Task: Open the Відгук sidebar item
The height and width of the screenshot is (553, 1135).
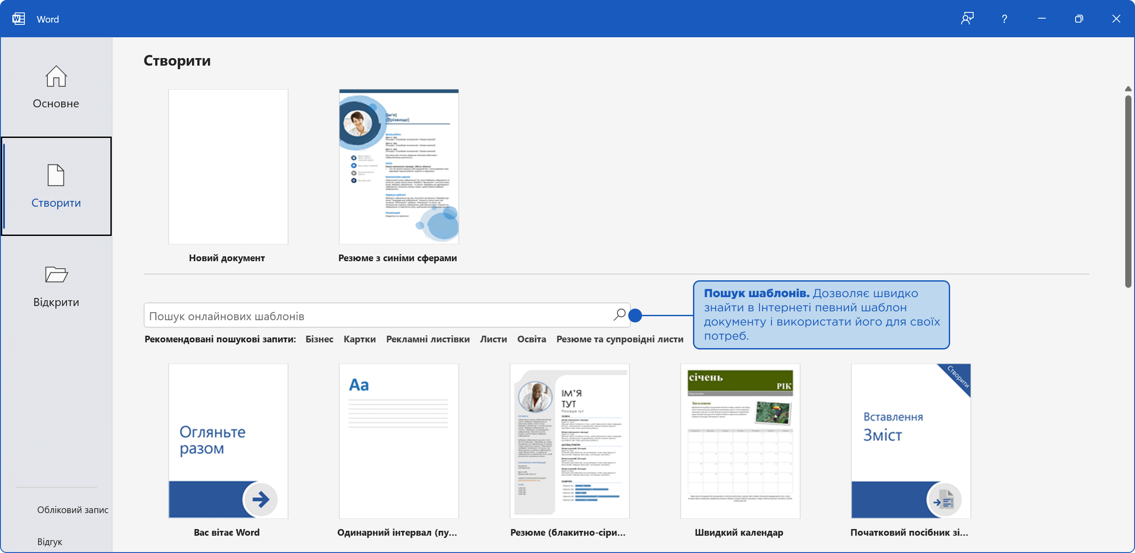Action: coord(50,542)
